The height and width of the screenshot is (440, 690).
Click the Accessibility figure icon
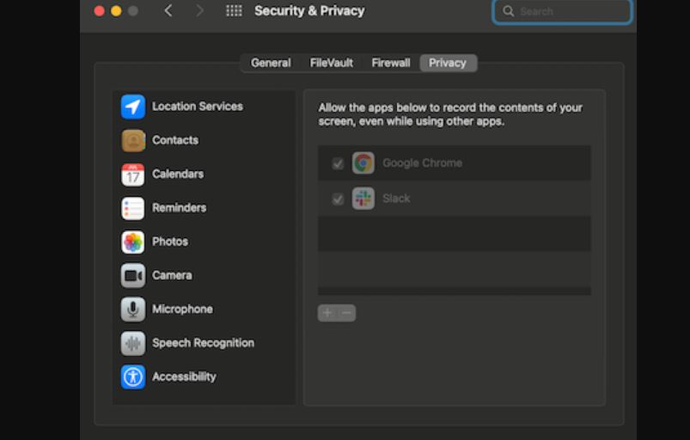tap(133, 377)
